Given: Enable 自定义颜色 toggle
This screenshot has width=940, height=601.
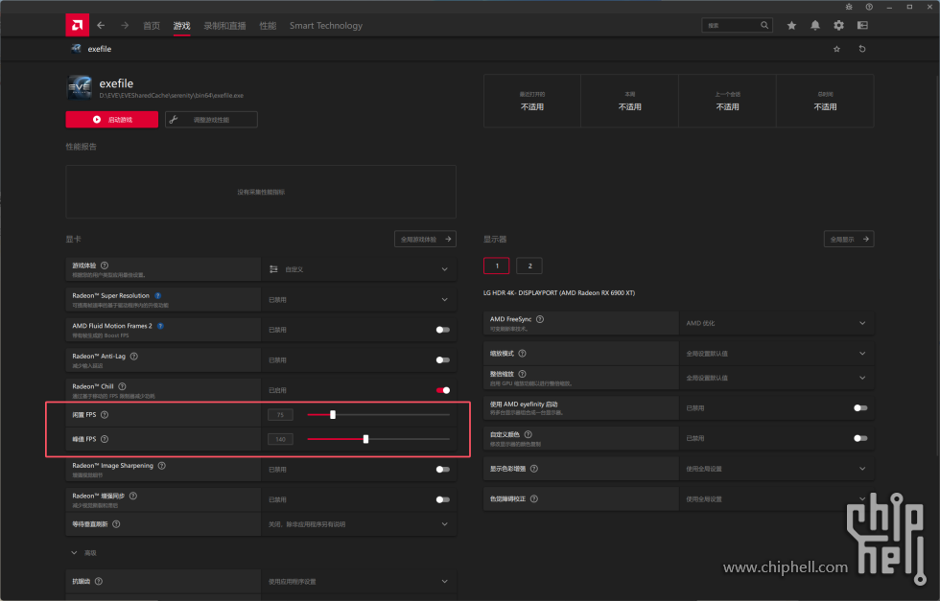Looking at the screenshot, I should pos(860,438).
